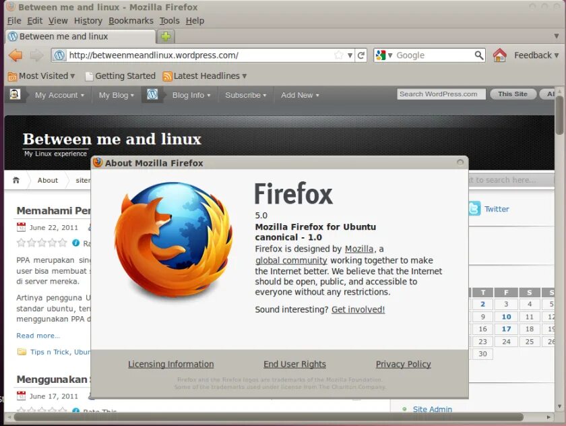This screenshot has height=426, width=566.
Task: Open the History menu
Action: tap(88, 21)
